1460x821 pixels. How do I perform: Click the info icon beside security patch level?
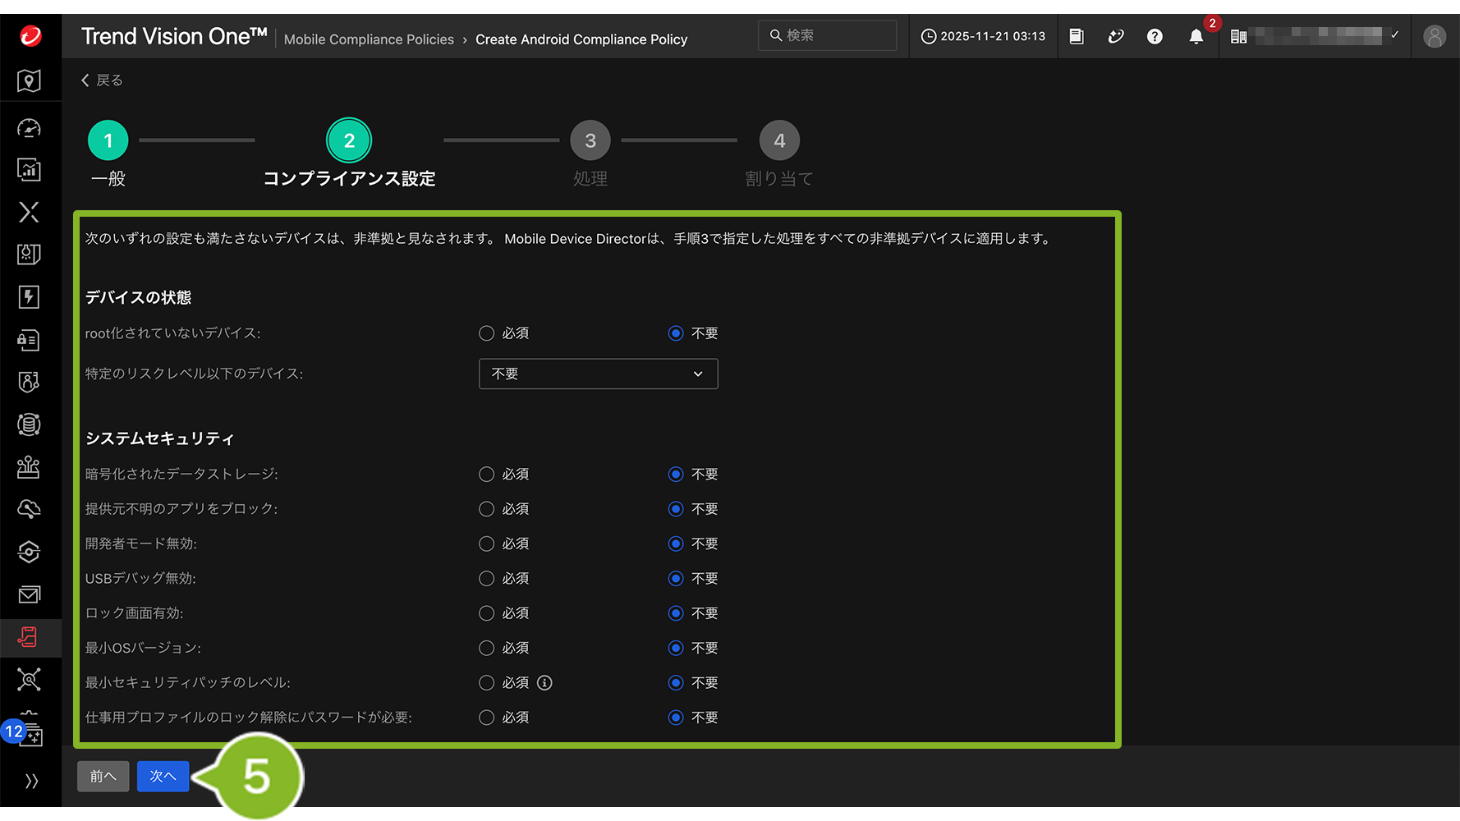[544, 682]
